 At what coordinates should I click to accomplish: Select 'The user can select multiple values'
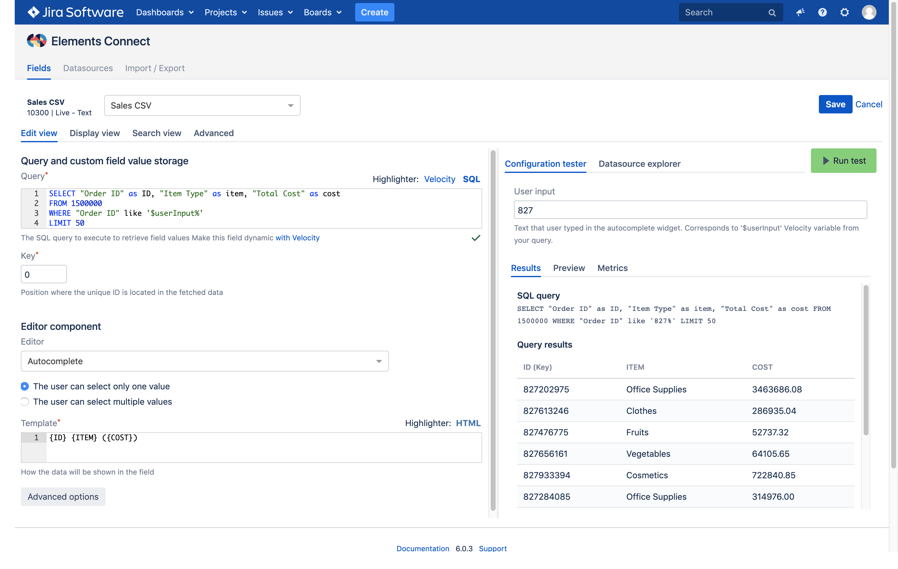coord(25,402)
